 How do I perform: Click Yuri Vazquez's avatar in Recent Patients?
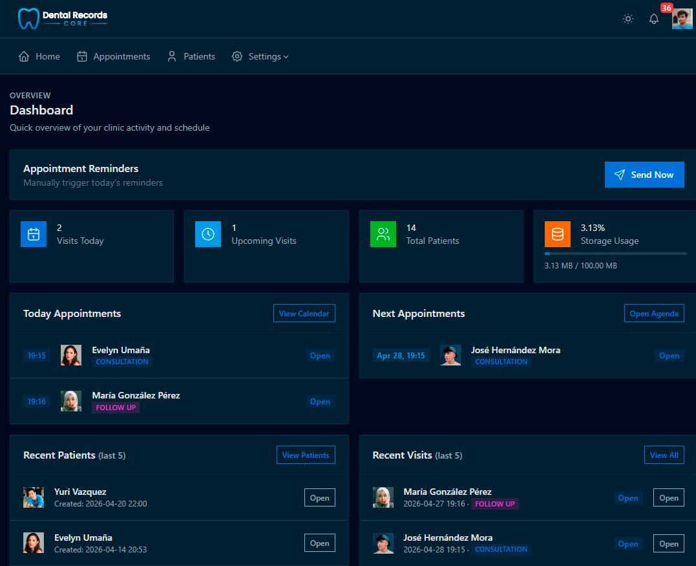click(34, 497)
